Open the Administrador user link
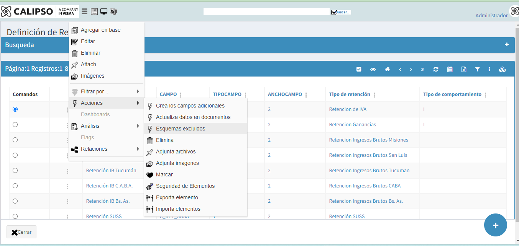Viewport: 519px width, 246px height. coord(491,15)
